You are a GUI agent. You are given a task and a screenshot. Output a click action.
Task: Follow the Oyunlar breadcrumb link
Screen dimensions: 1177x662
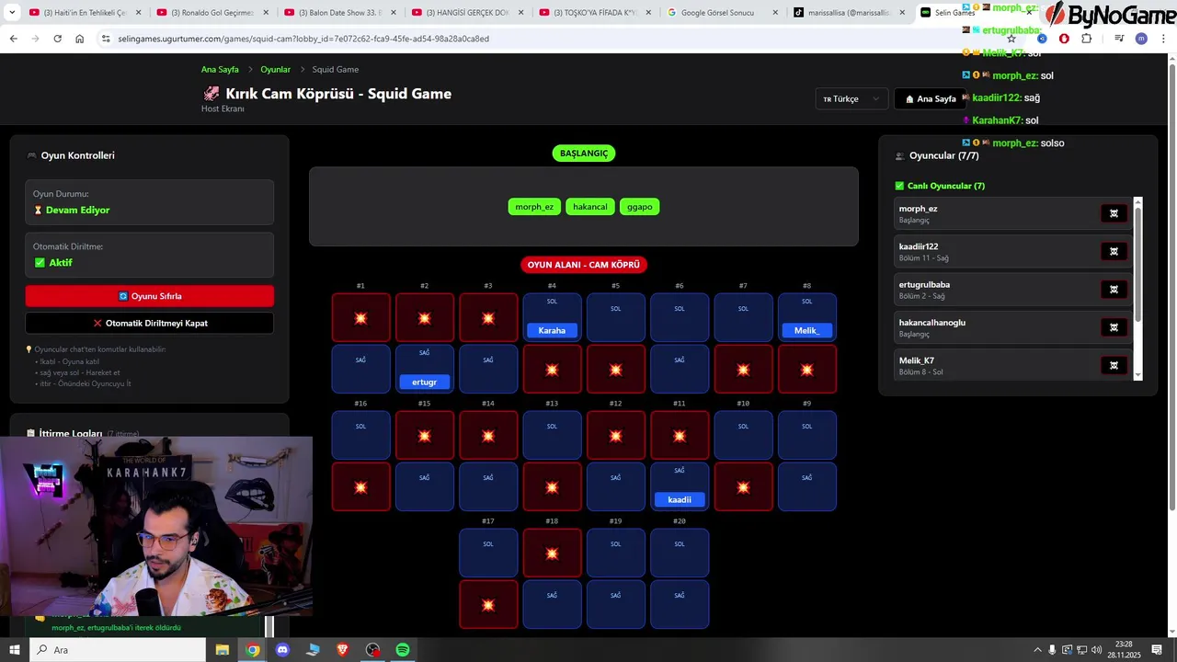pos(275,69)
